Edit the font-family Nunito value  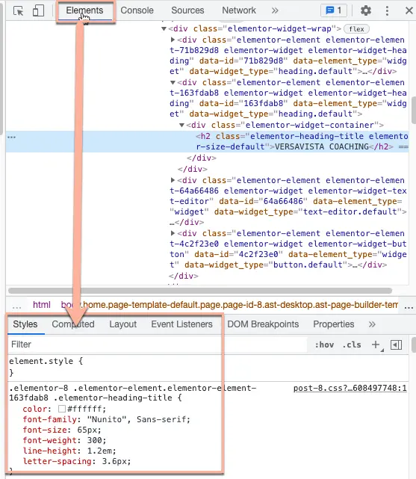pos(137,419)
